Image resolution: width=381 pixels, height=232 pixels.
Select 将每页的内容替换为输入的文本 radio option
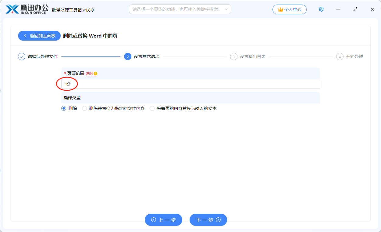[152, 108]
